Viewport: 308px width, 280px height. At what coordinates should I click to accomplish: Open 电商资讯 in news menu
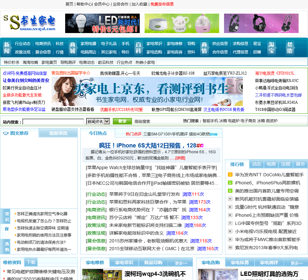(43, 44)
